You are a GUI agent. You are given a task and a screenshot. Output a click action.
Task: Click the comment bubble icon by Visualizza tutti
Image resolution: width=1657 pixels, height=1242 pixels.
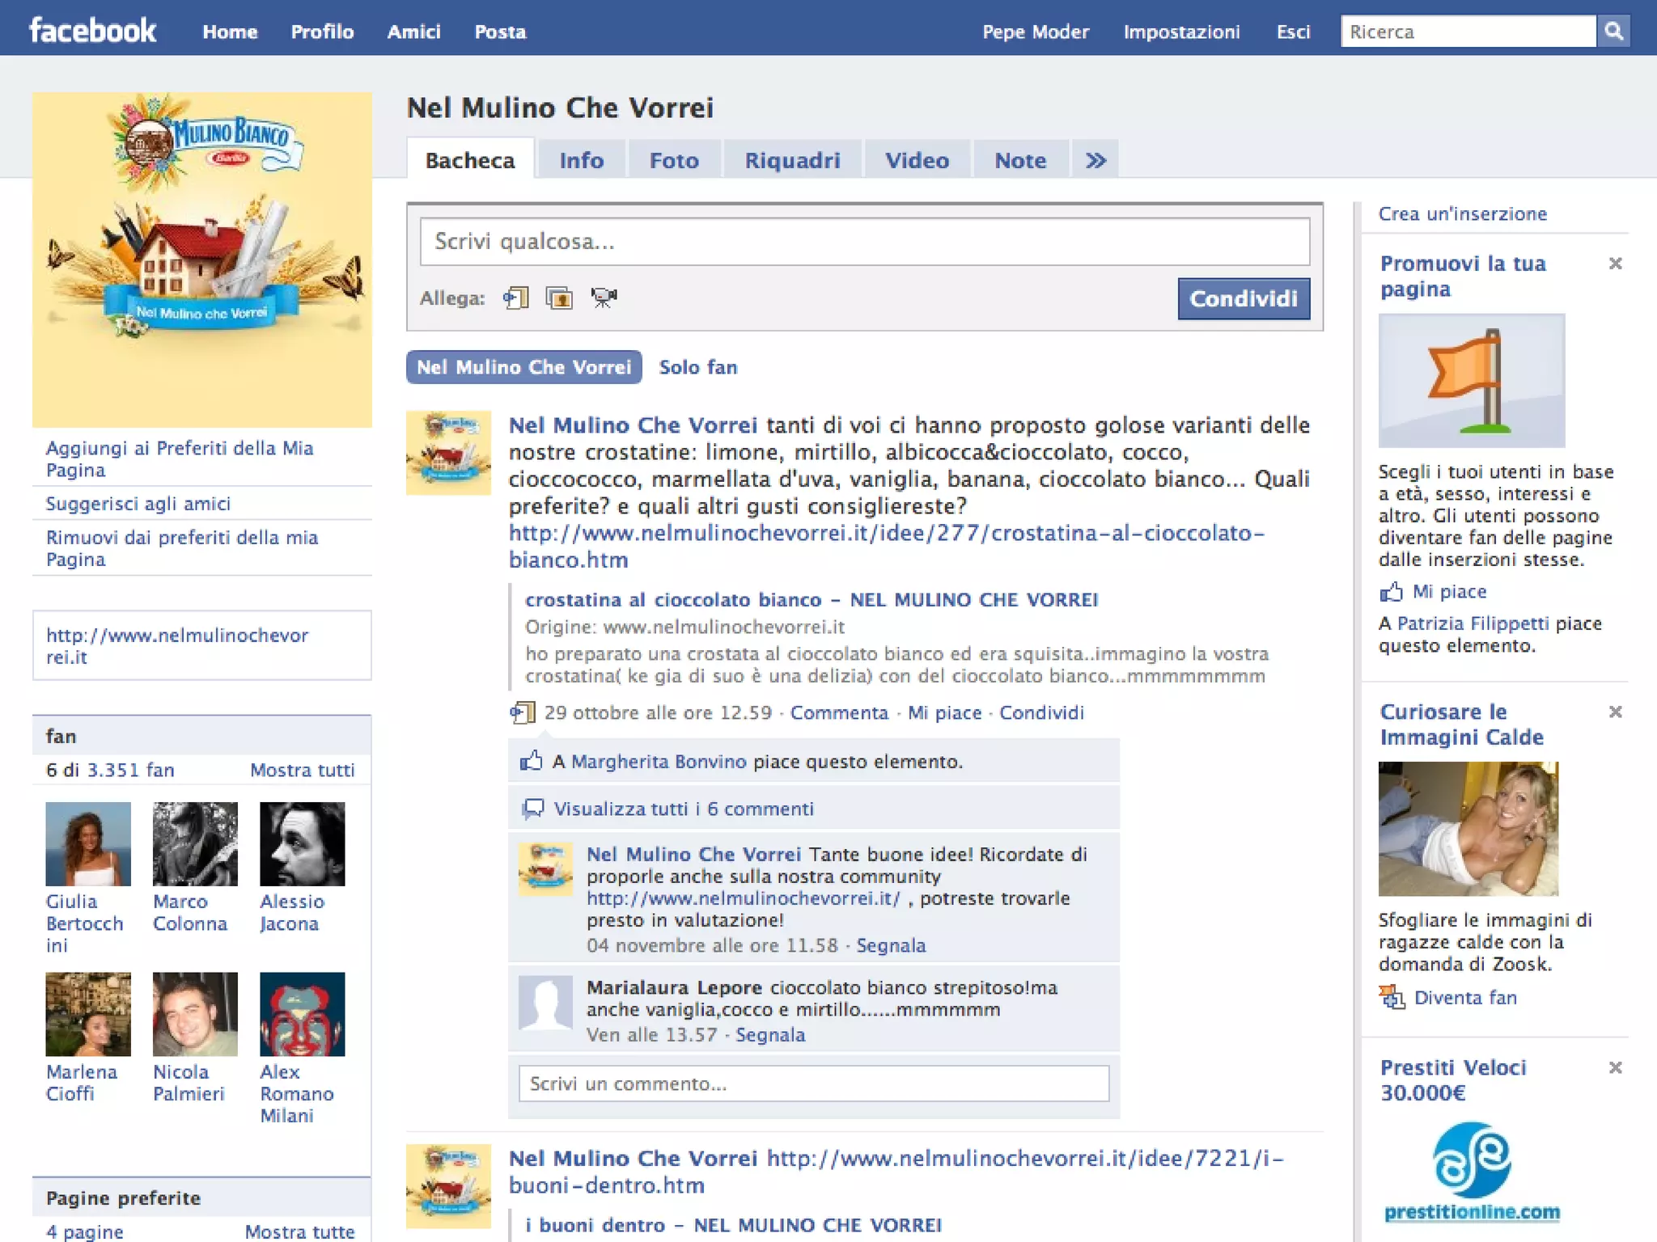(533, 809)
